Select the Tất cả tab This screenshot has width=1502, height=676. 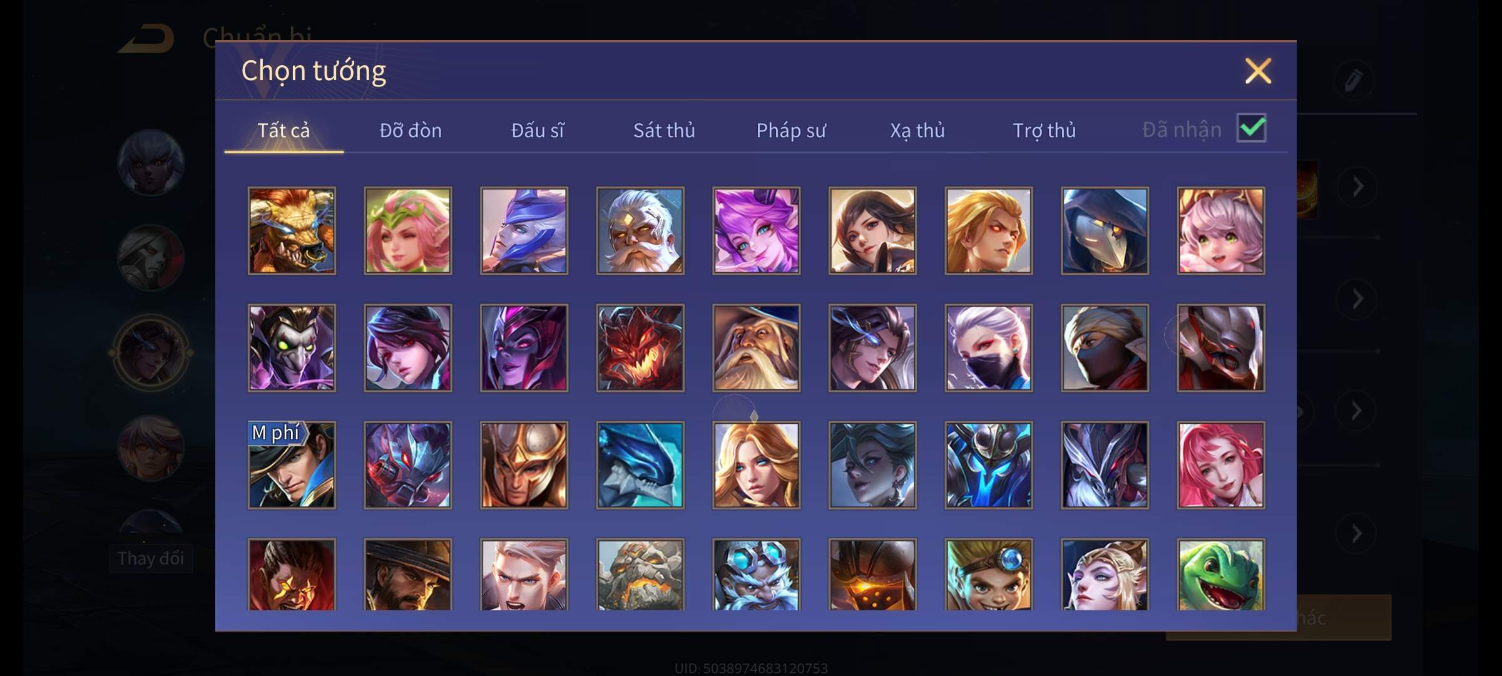tap(284, 130)
